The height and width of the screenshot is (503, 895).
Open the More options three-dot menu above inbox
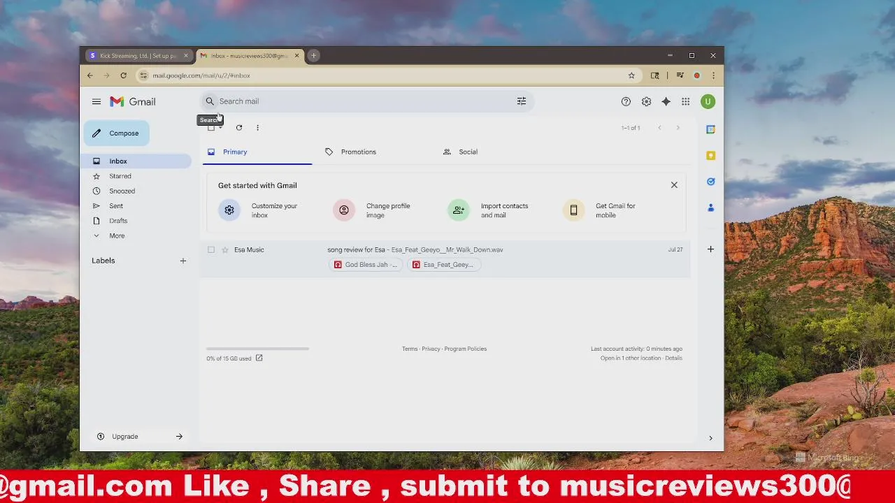257,128
